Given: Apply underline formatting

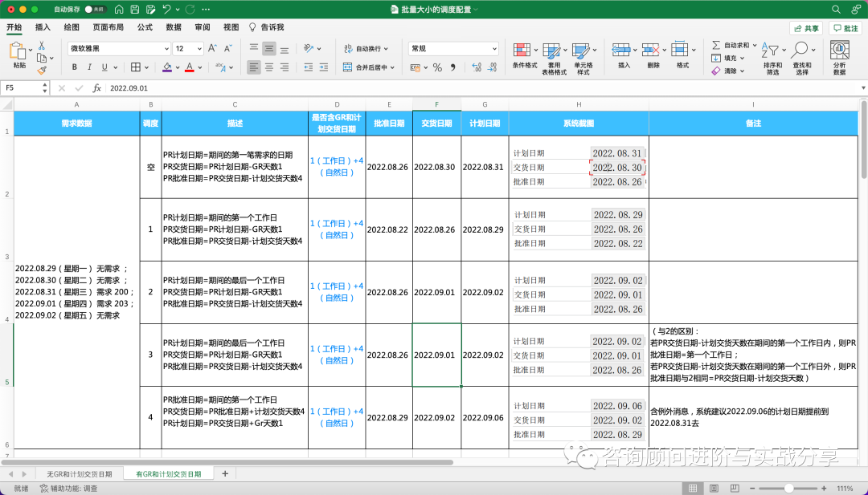Looking at the screenshot, I should (104, 67).
